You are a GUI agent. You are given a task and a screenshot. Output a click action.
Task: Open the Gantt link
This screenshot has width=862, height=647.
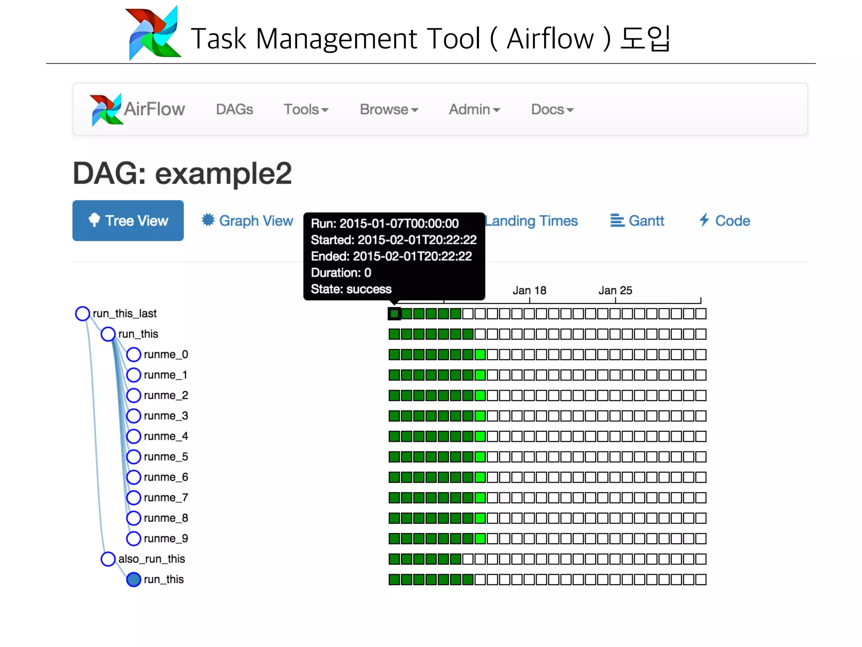(646, 221)
